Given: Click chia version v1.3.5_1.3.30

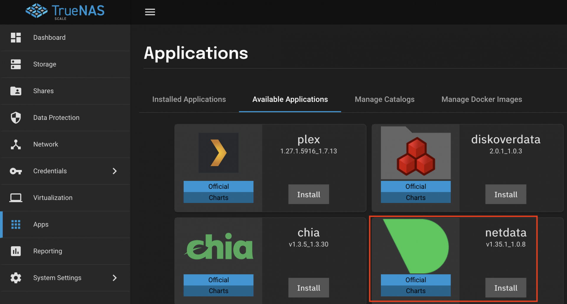Looking at the screenshot, I should click(x=309, y=244).
